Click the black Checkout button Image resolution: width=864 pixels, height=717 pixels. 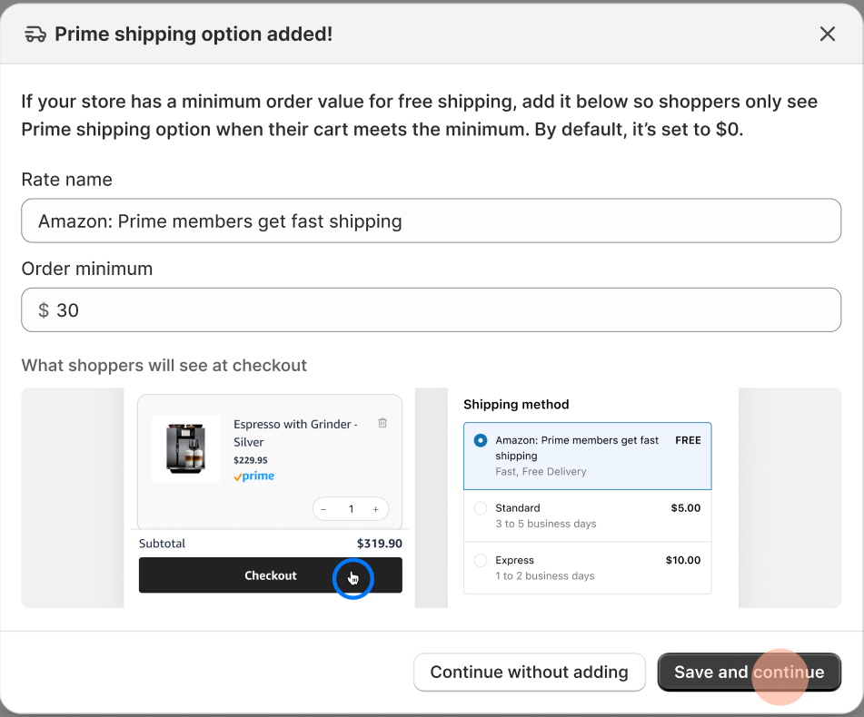pyautogui.click(x=271, y=575)
